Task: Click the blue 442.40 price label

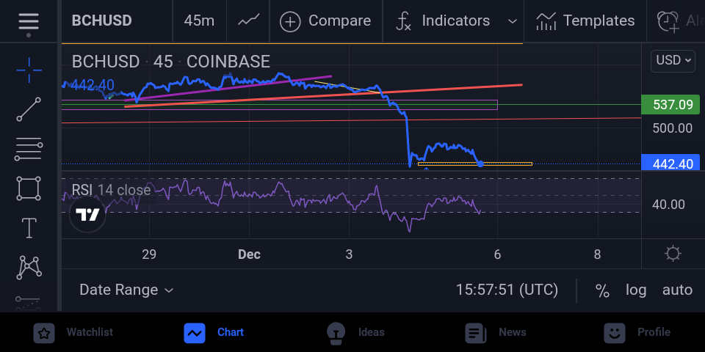Action: 670,163
